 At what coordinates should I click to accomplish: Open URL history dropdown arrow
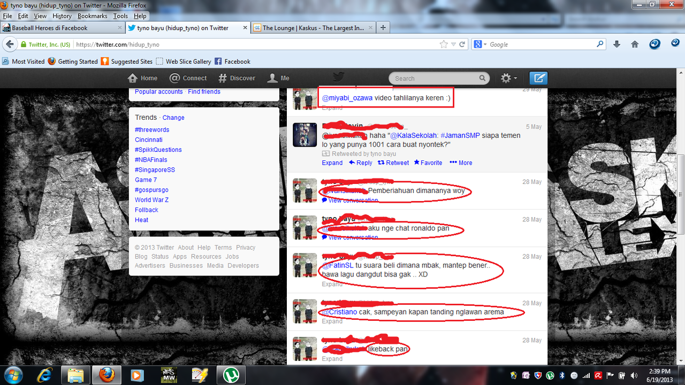pos(453,44)
